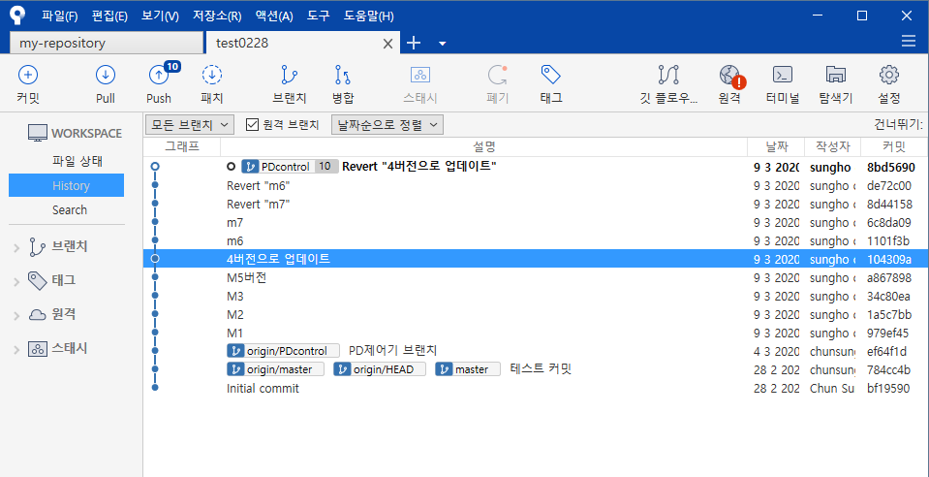This screenshot has width=929, height=477.
Task: Click the origin/HEAD branch label
Action: pos(380,369)
